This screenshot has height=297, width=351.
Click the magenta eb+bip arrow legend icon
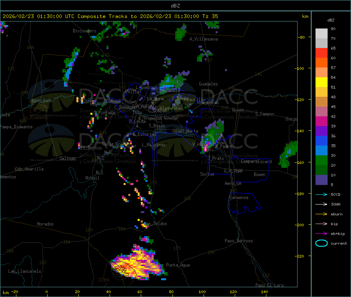coord(321,234)
